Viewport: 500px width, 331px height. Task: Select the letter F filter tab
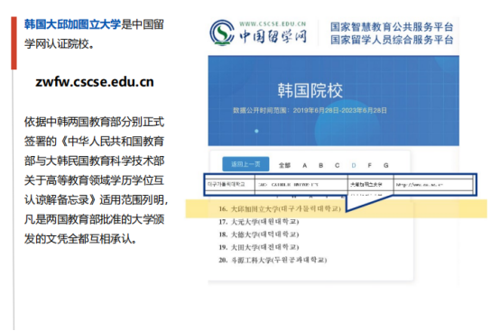(x=369, y=165)
